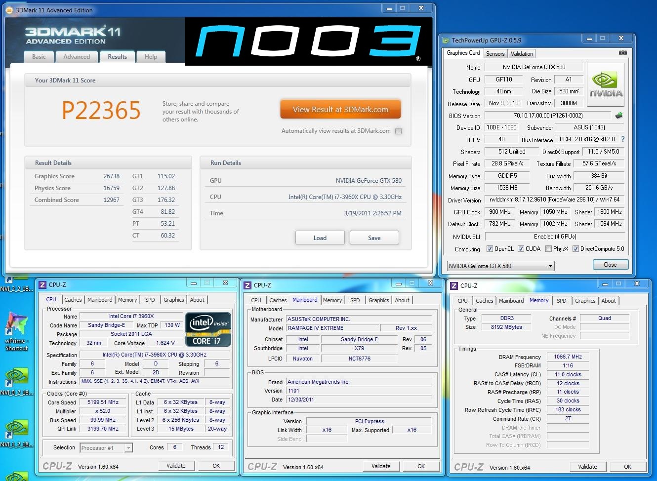Image resolution: width=657 pixels, height=481 pixels.
Task: Enable automatically view results at 3DMark.com
Action: [398, 131]
